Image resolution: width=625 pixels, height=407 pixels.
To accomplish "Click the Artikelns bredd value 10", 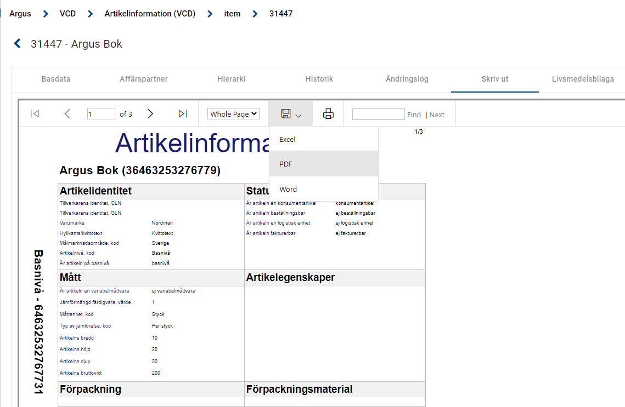I will pyautogui.click(x=155, y=338).
